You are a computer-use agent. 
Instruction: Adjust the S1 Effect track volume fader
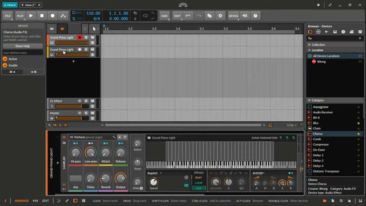point(72,106)
